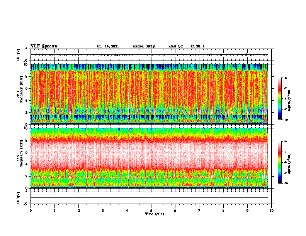Click the "4" kHz tick of ch.2 spectrogram
The image size is (306, 236).
coord(27,164)
